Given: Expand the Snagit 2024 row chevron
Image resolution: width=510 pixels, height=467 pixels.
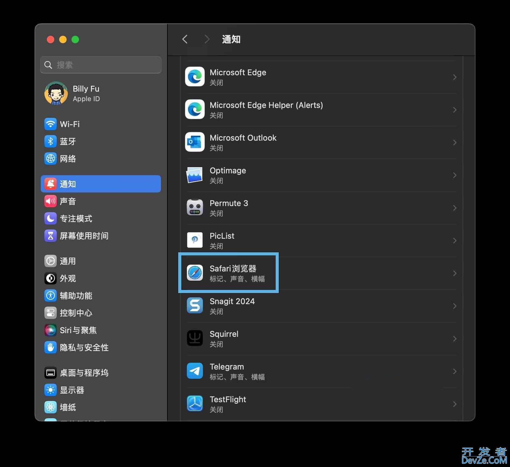Looking at the screenshot, I should 454,306.
